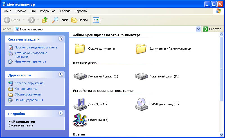225x138 pixels.
Task: Toggle the Folders (Папки) pane
Action: point(80,20)
